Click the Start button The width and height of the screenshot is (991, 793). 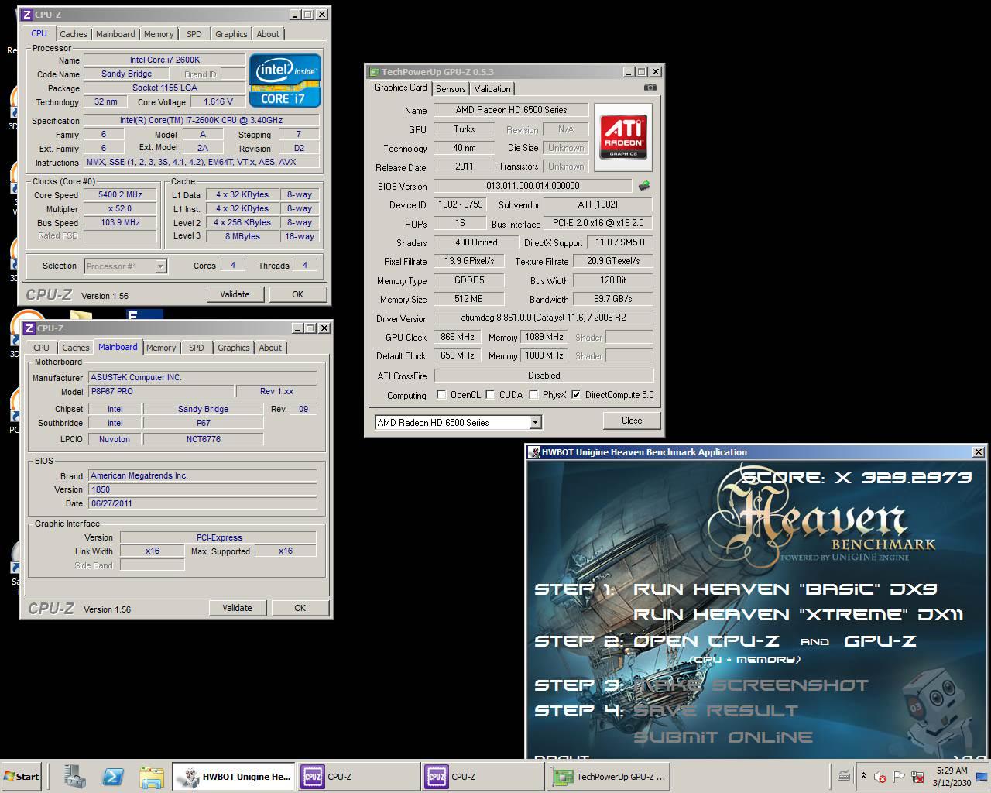point(22,777)
